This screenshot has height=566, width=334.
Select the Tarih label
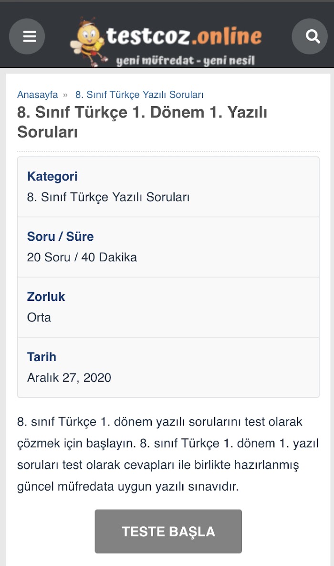[x=42, y=357]
